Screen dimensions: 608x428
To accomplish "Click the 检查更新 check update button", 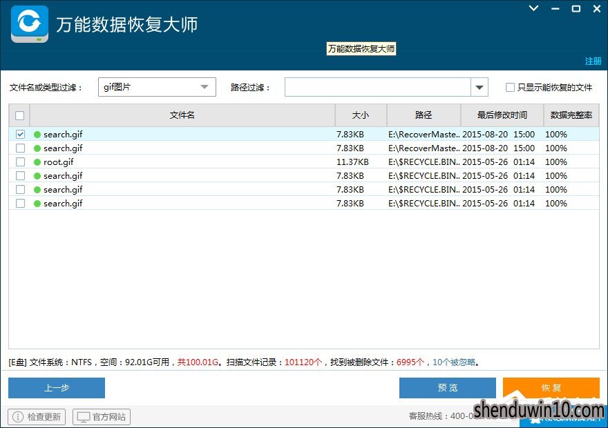I will coord(37,417).
